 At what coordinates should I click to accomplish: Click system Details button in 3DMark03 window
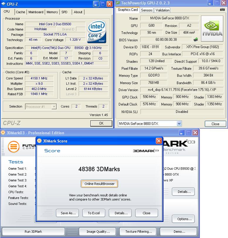(183, 192)
